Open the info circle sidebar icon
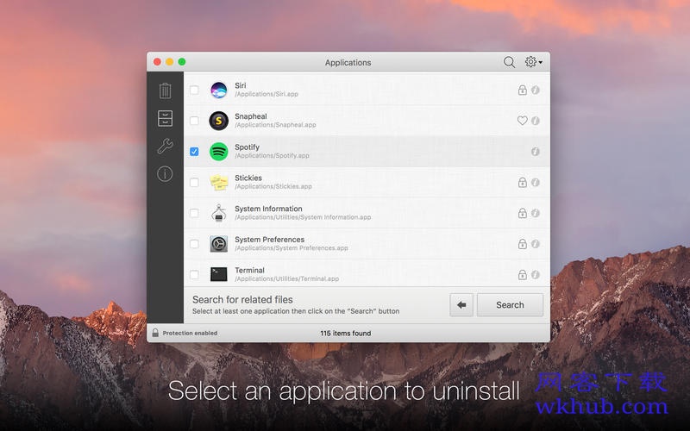This screenshot has height=431, width=690. pos(165,174)
